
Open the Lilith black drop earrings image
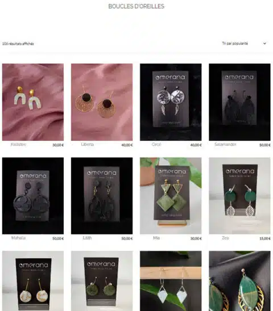102,196
